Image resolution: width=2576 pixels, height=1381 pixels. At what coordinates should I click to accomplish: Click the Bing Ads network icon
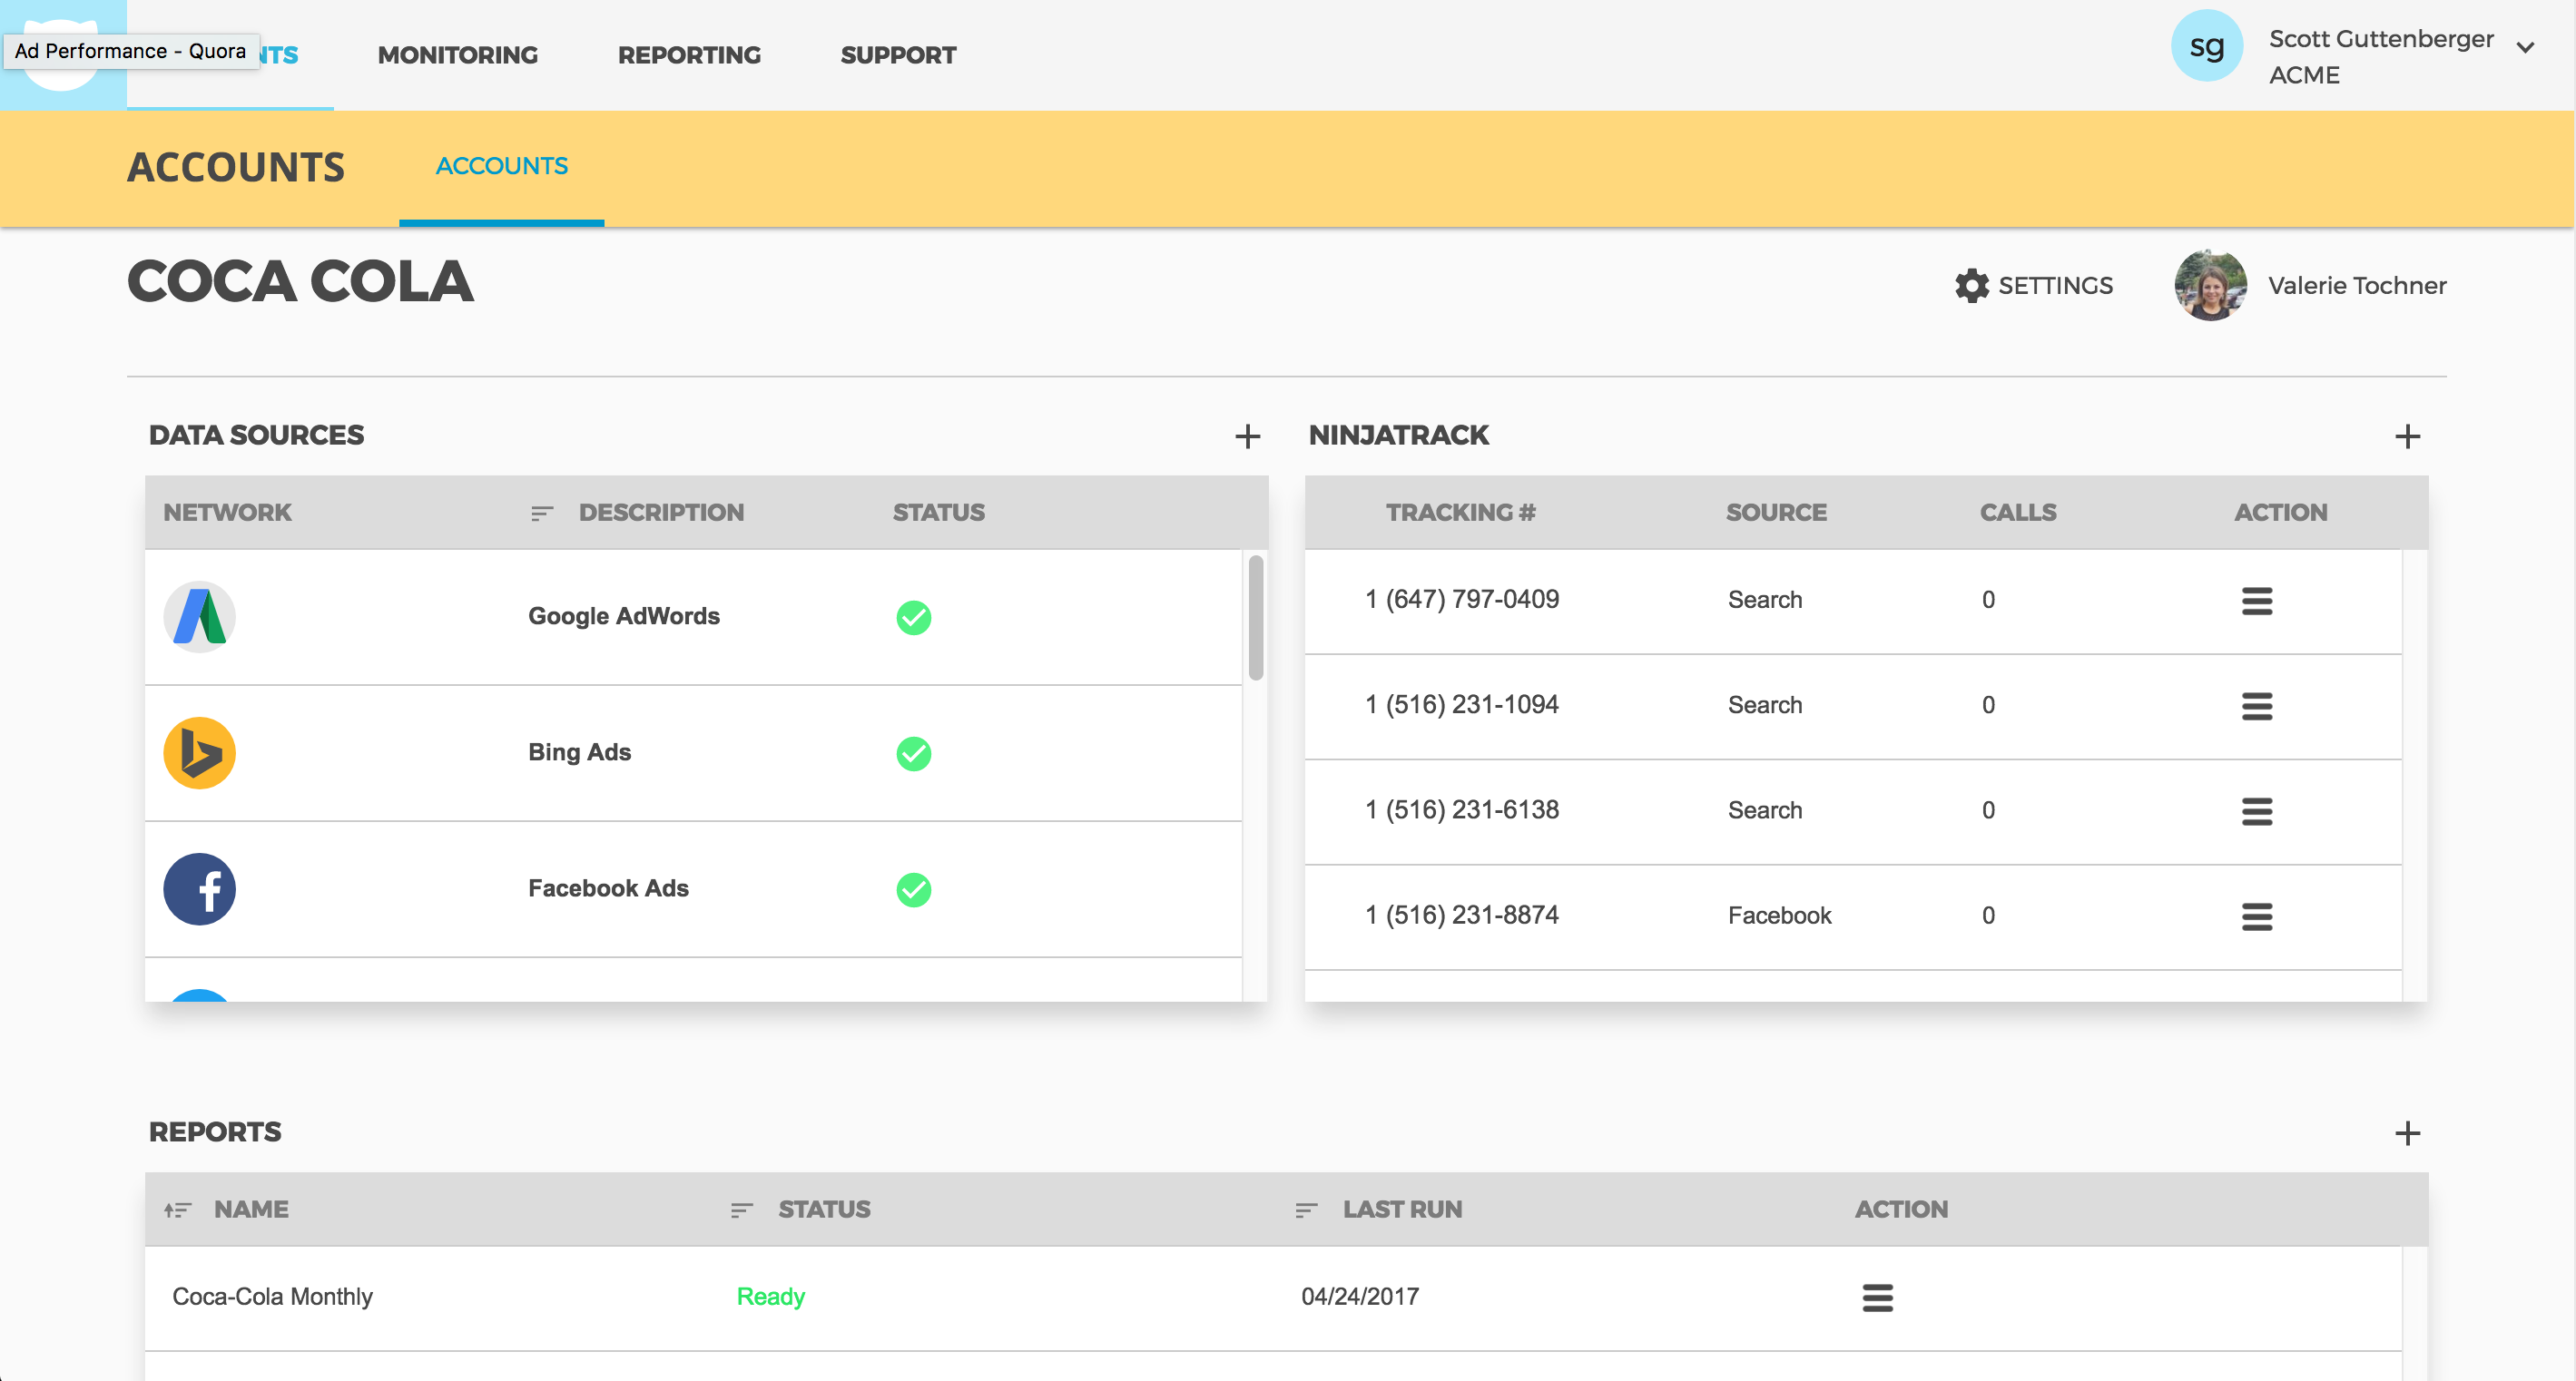[x=199, y=753]
